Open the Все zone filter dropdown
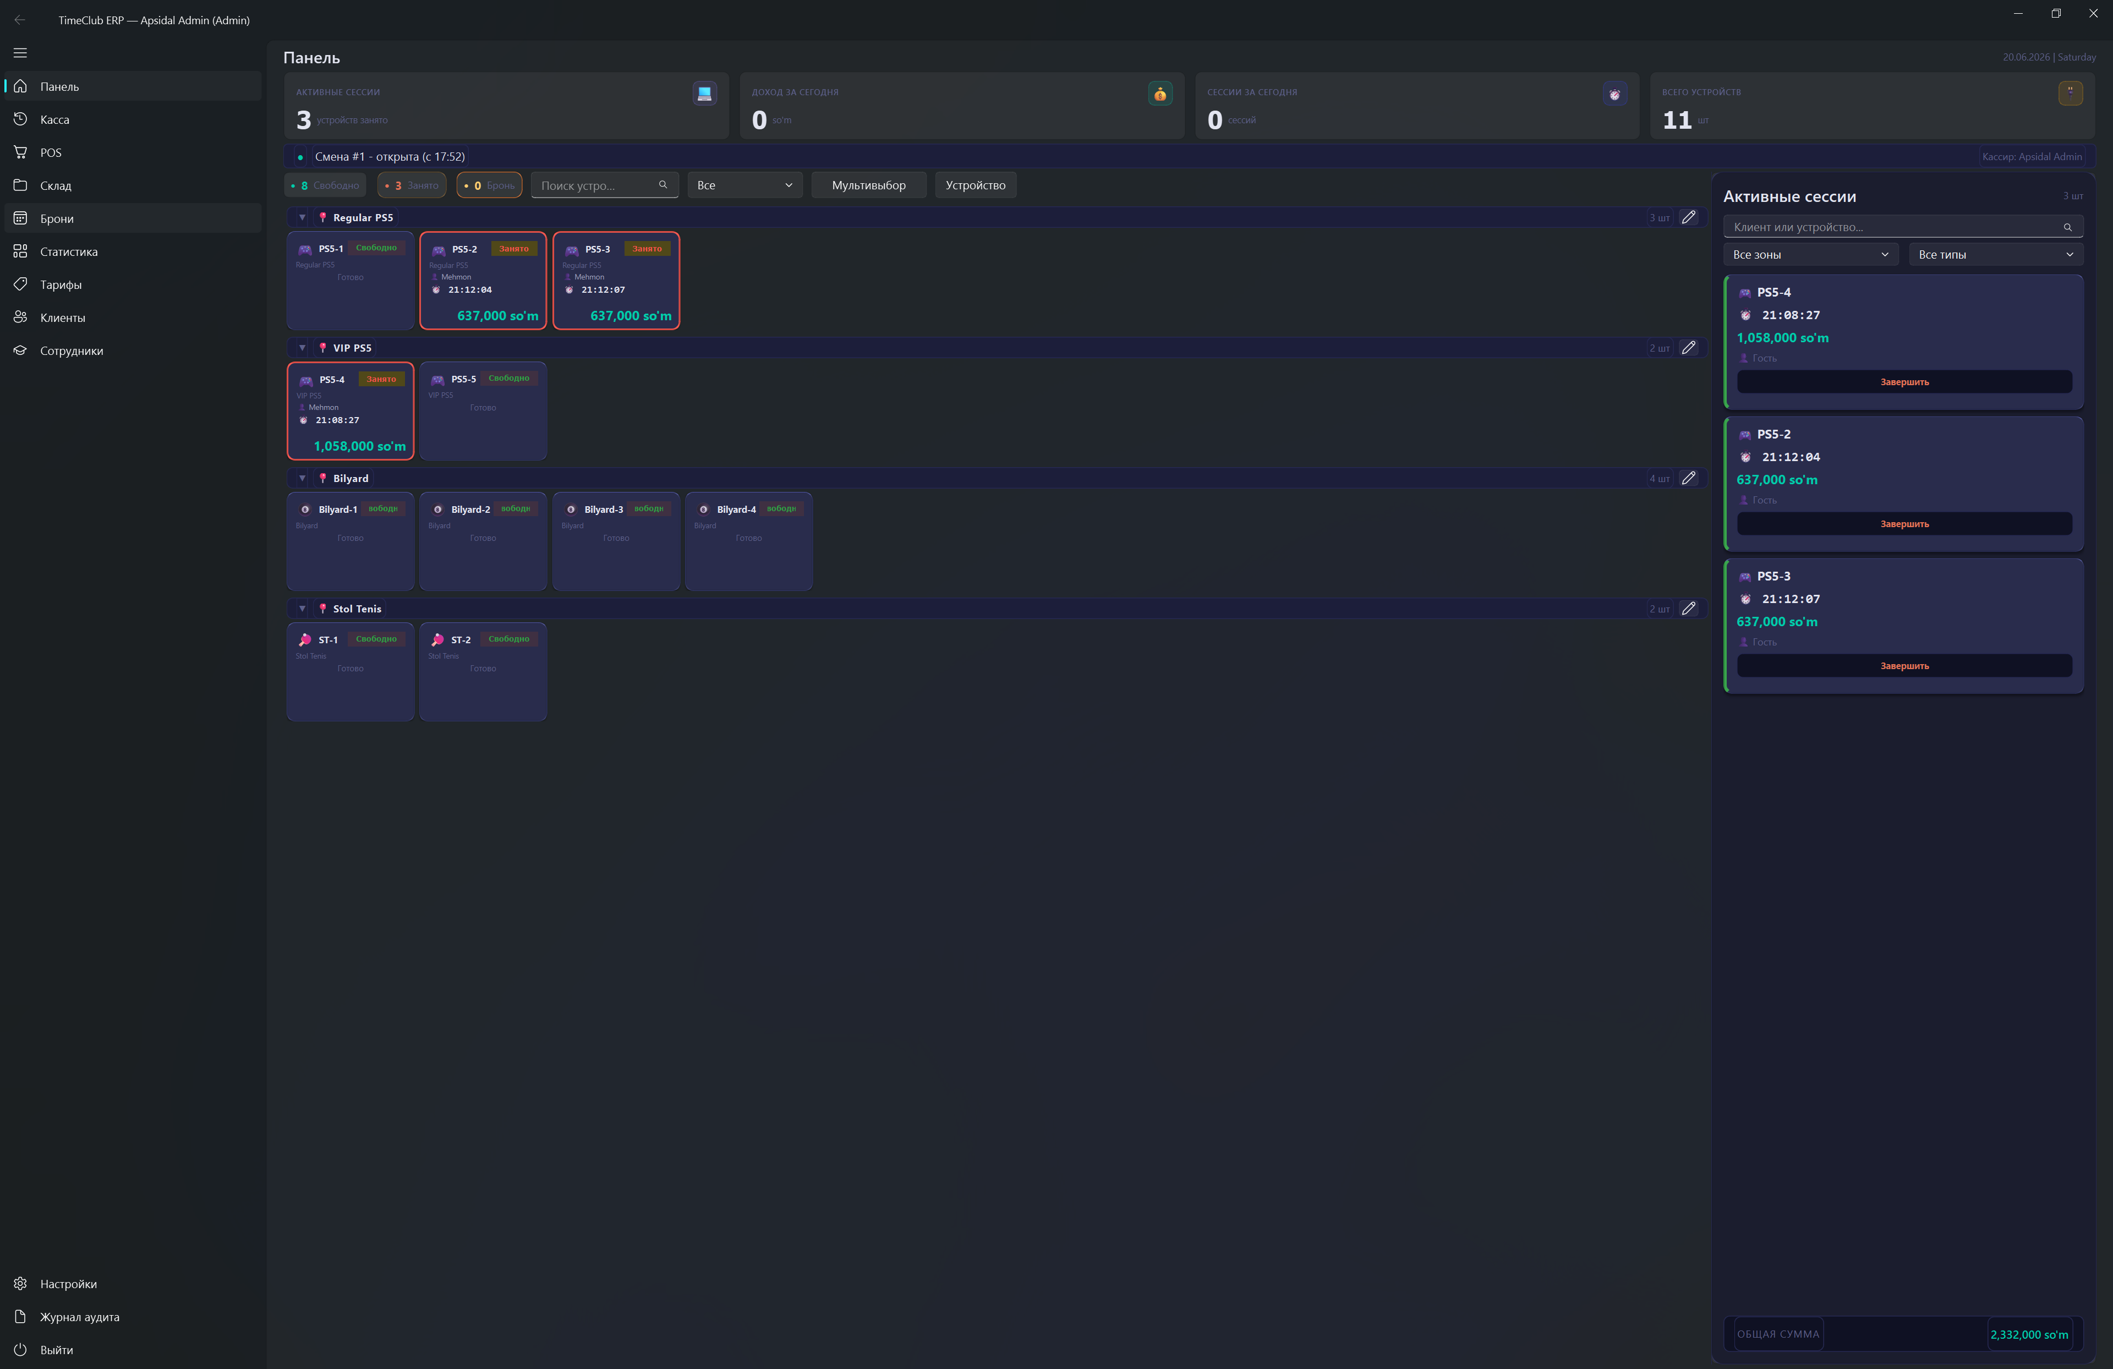This screenshot has width=2113, height=1369. click(x=745, y=185)
